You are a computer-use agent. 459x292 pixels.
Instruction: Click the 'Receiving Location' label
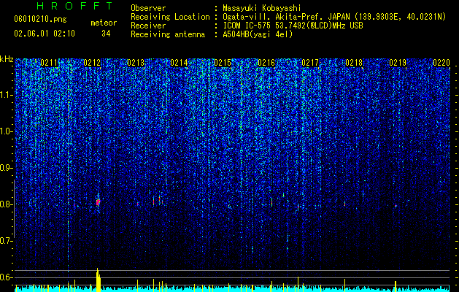tap(170, 17)
